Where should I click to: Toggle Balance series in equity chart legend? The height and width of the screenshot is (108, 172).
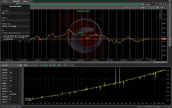coord(28,99)
